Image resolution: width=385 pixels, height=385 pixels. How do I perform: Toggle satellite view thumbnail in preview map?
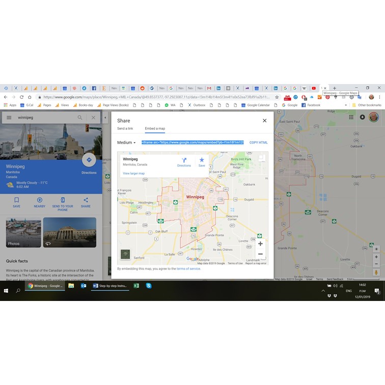125,255
